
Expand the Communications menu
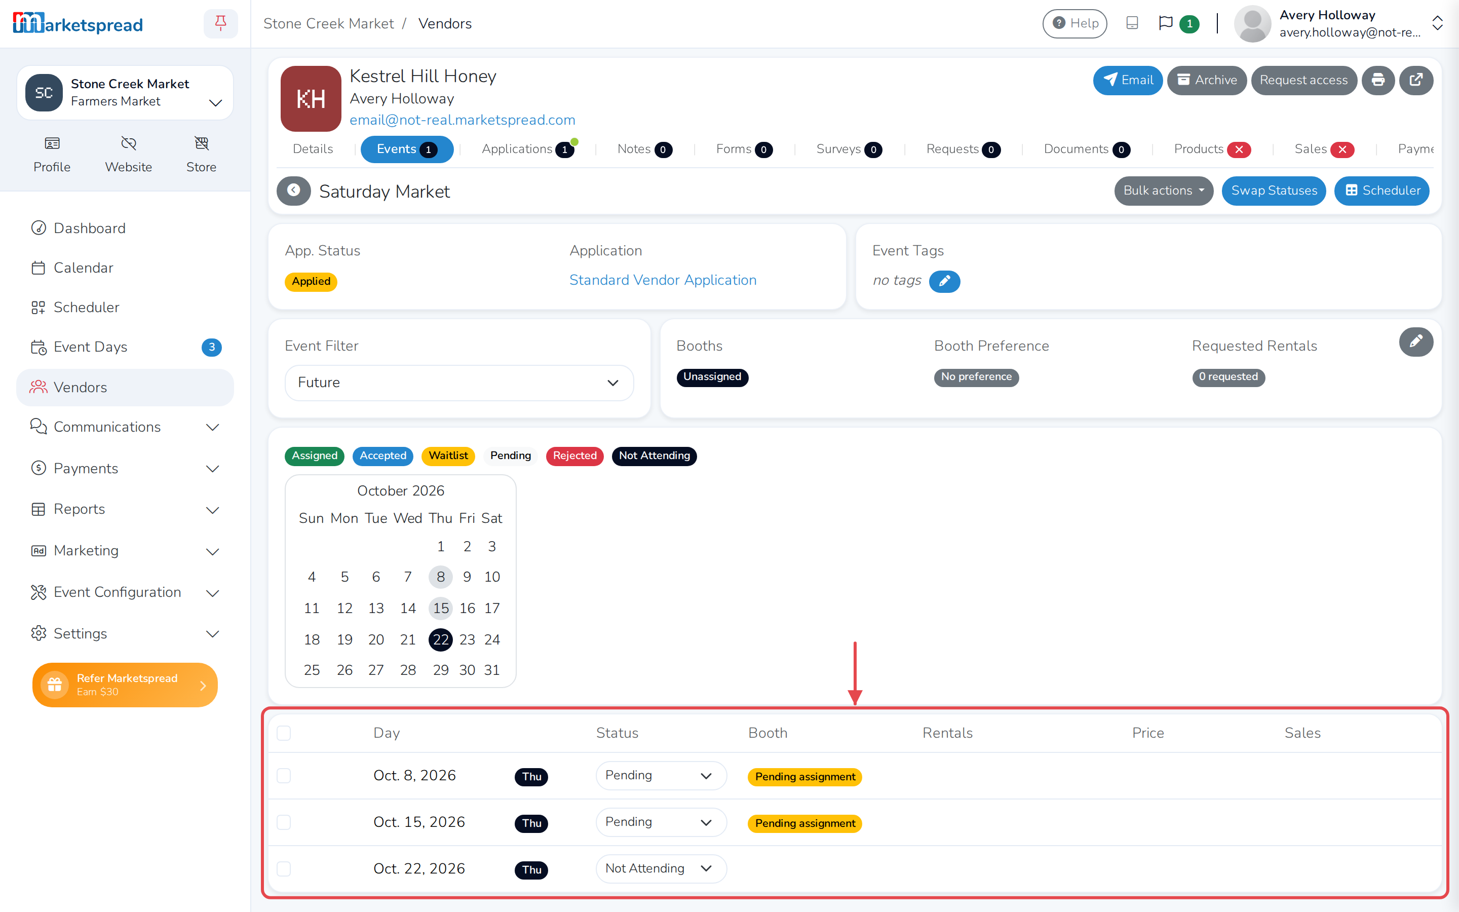point(125,427)
